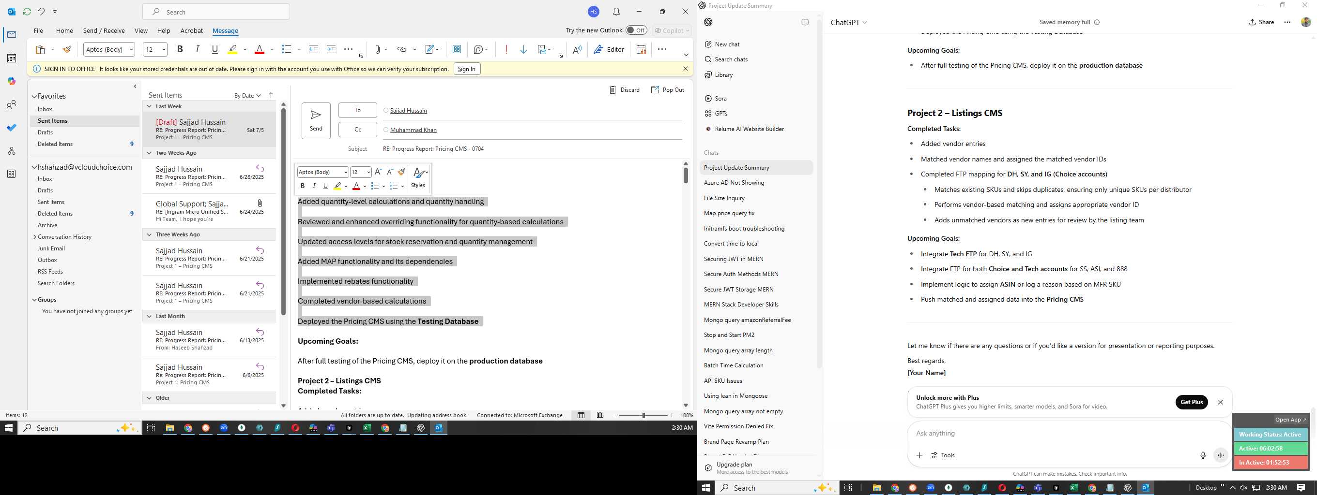This screenshot has width=1317, height=495.
Task: Click the Send/Receive sync icon in the title bar
Action: [x=27, y=11]
